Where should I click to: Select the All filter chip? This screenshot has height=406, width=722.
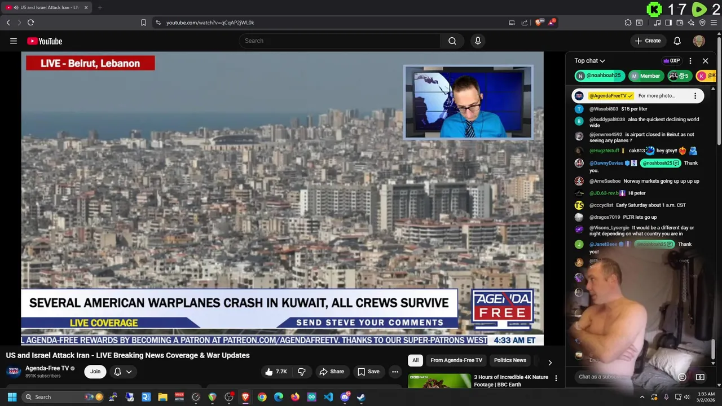415,360
